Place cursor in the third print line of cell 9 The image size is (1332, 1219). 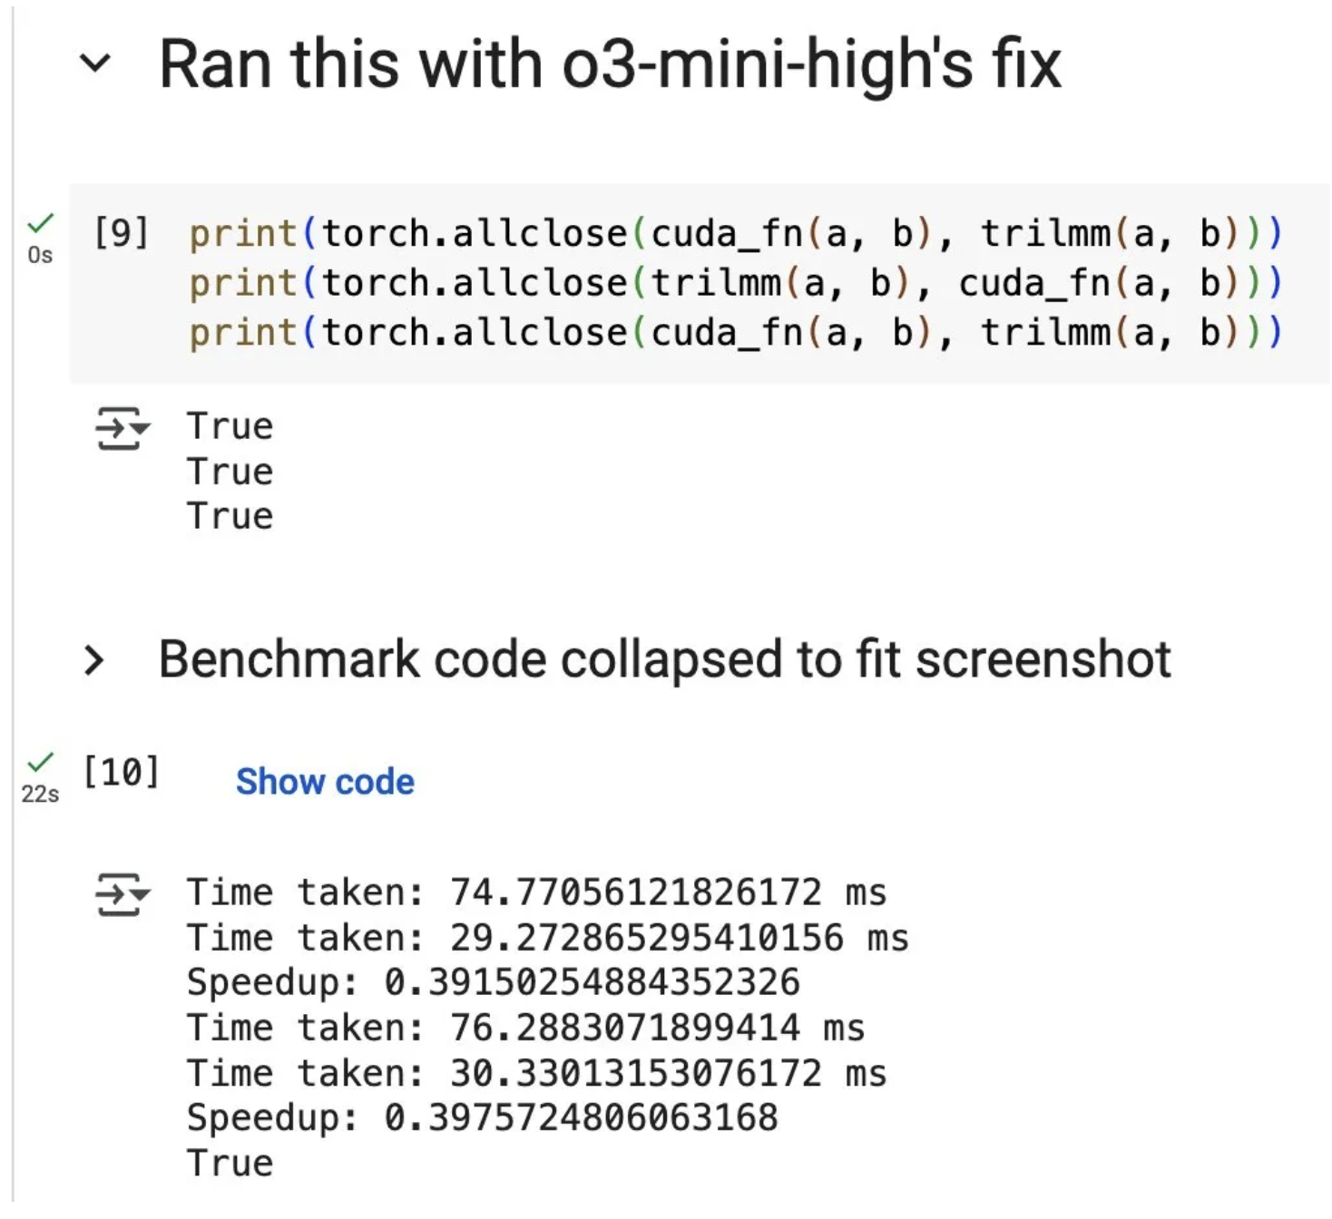pyautogui.click(x=735, y=333)
